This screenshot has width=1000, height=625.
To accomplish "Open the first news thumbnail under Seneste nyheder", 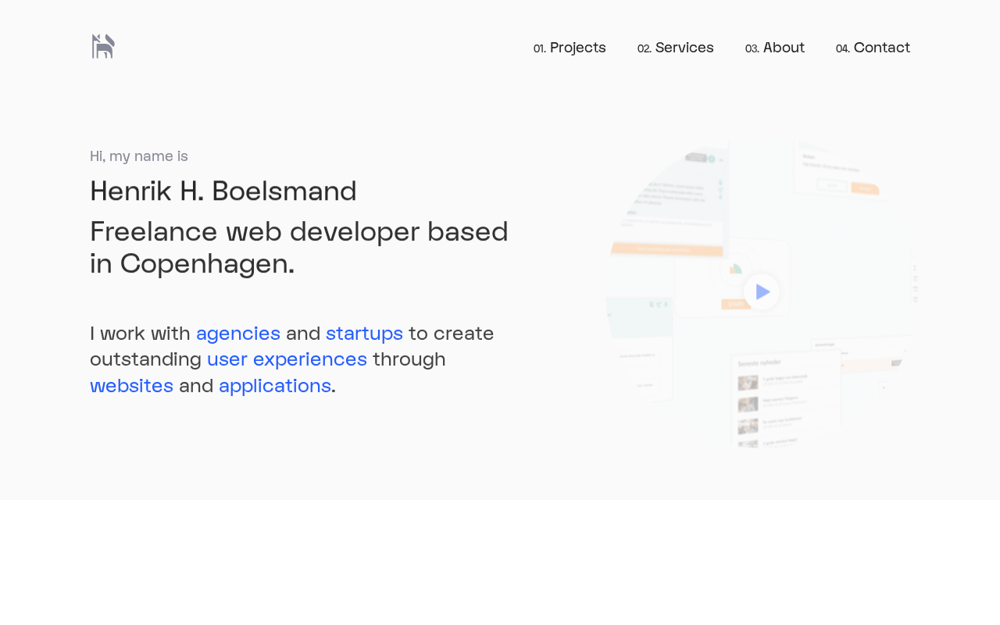I will 748,383.
